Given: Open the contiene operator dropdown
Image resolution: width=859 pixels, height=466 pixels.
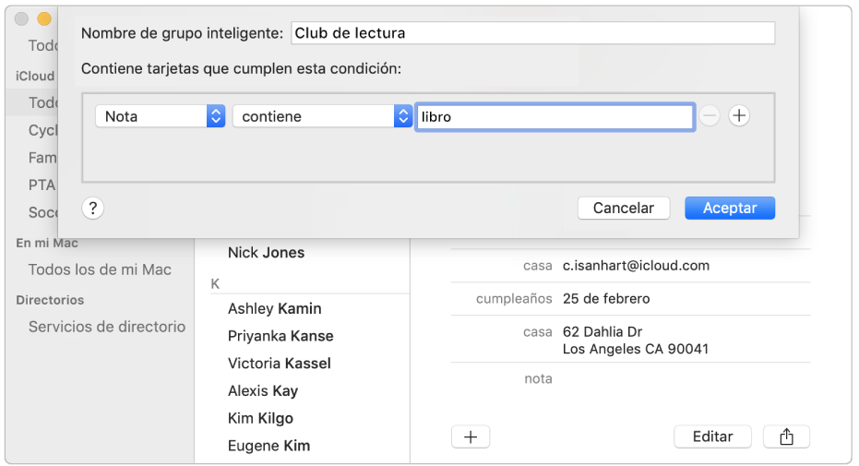Looking at the screenshot, I should (322, 116).
